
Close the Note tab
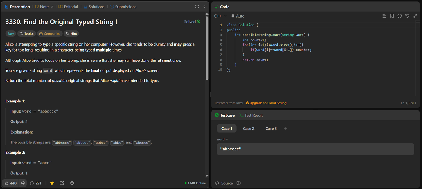point(52,7)
